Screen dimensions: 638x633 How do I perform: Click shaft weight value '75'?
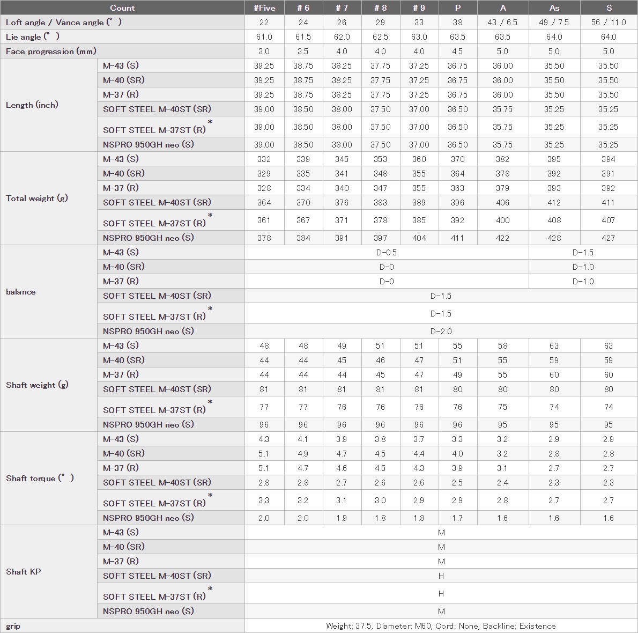(502, 407)
